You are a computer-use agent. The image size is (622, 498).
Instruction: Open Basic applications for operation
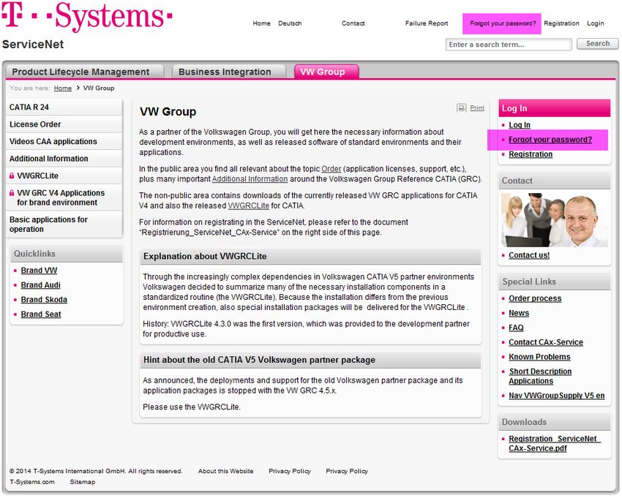point(64,225)
